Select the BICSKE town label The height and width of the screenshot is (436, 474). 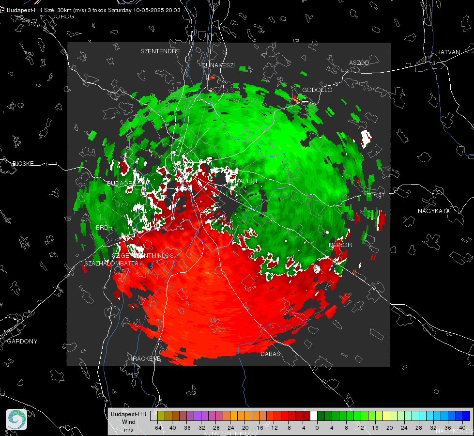tap(23, 163)
